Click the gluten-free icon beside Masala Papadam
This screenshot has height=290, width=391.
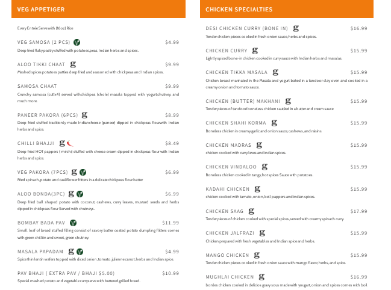(71, 251)
